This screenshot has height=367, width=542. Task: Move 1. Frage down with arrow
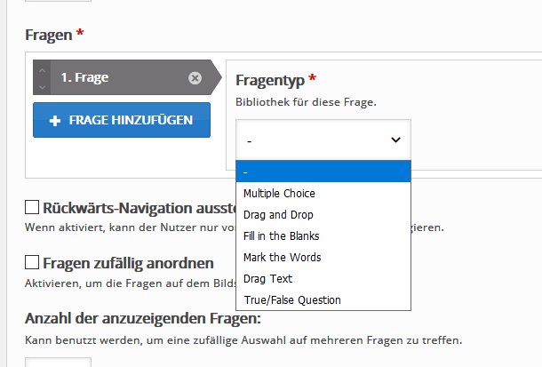pos(42,85)
